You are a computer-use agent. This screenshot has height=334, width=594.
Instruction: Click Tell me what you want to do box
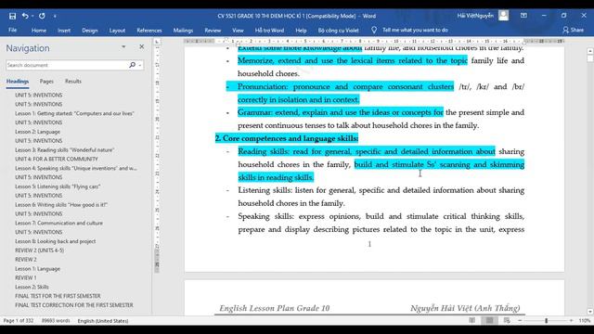click(415, 30)
